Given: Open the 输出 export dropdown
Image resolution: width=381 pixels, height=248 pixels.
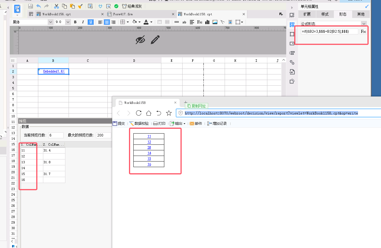Looking at the screenshot, I should tap(178, 124).
